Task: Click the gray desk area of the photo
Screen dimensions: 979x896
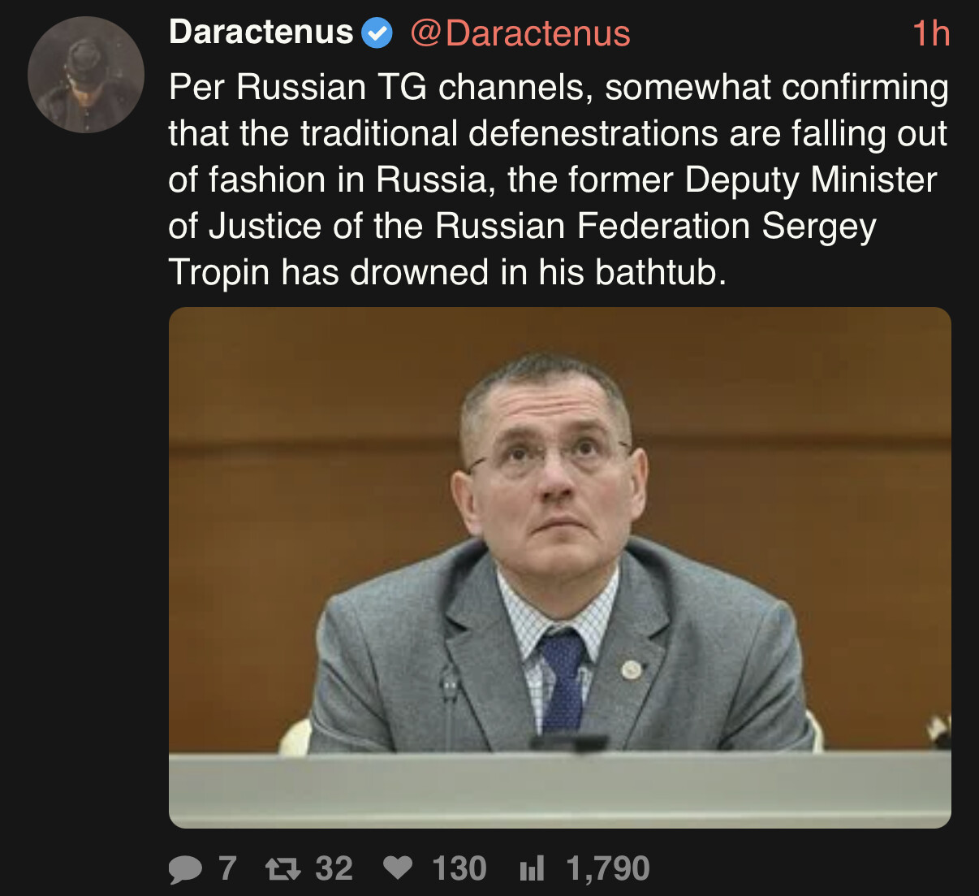Action: coord(559,788)
